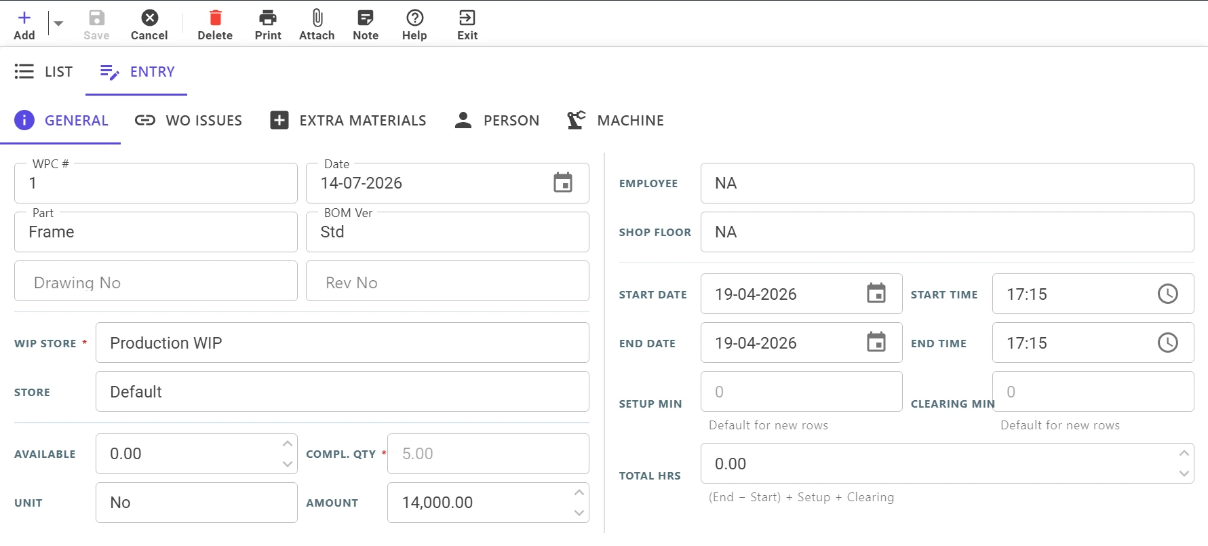
Task: Cancel the current entry
Action: tap(149, 25)
